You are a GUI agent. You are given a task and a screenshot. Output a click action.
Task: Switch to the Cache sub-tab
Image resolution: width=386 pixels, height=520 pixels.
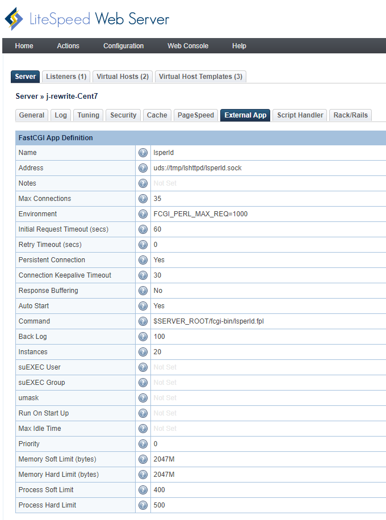click(x=157, y=115)
